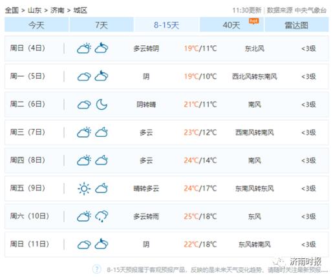This screenshot has height=277, width=333.
Task: Click the 23℃/12℃ temperature value
Action: 200,132
